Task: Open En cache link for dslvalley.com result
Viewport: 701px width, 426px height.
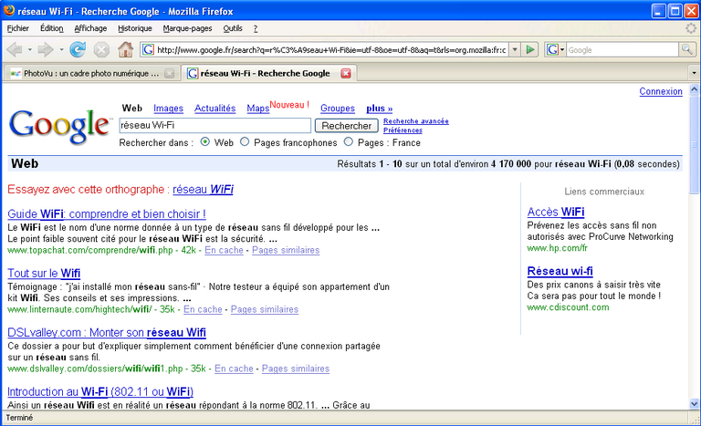Action: coord(234,369)
